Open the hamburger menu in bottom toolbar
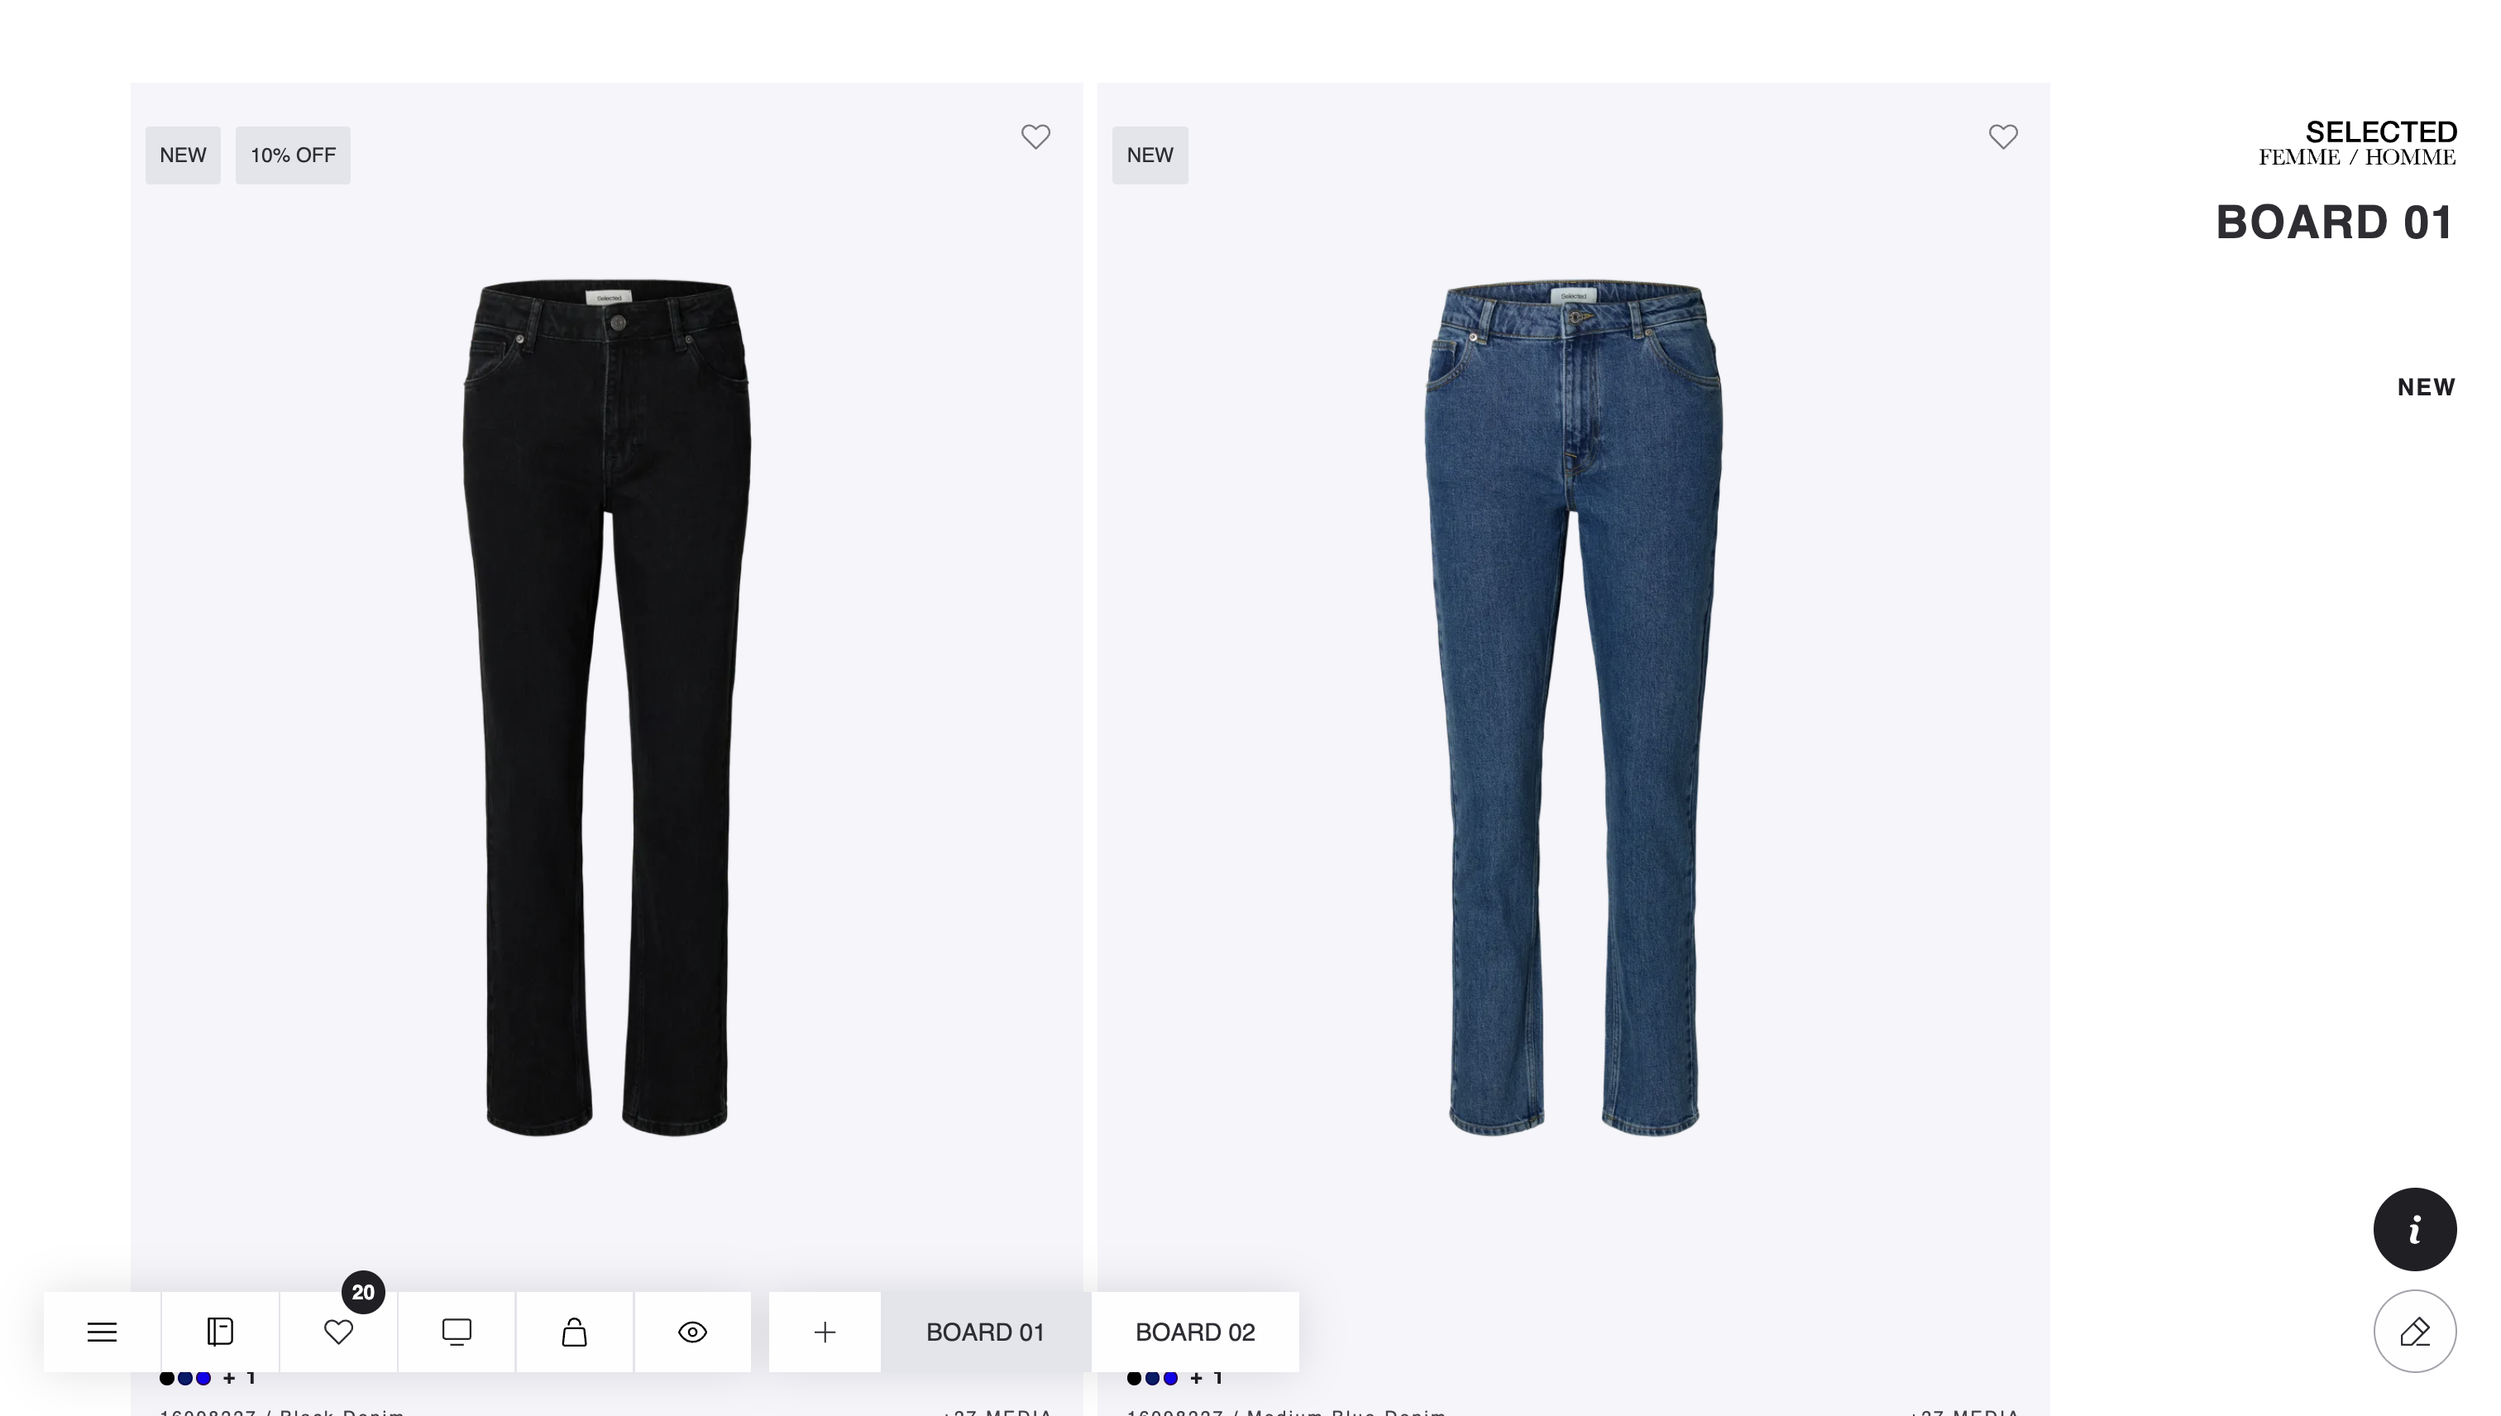Image resolution: width=2501 pixels, height=1416 pixels. click(102, 1332)
